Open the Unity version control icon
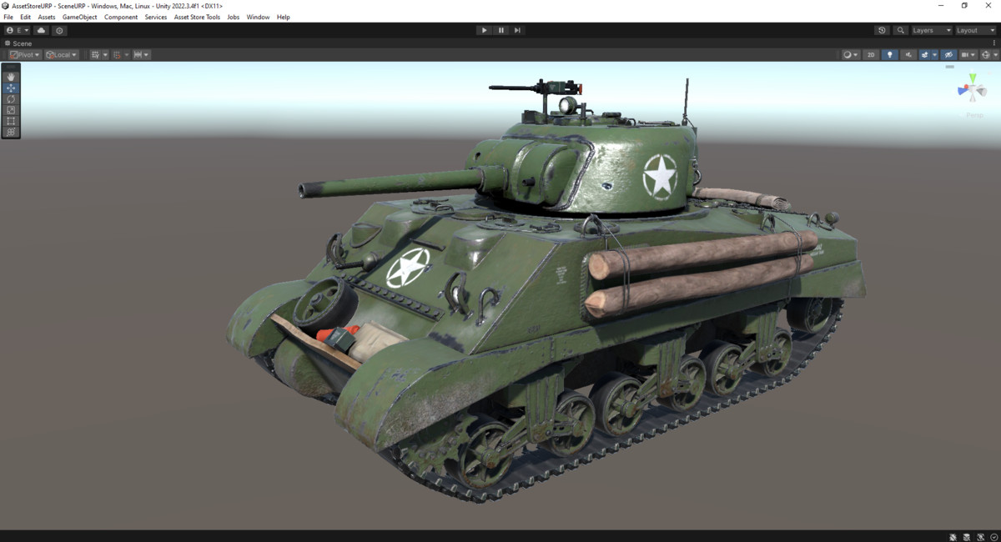 [x=59, y=30]
